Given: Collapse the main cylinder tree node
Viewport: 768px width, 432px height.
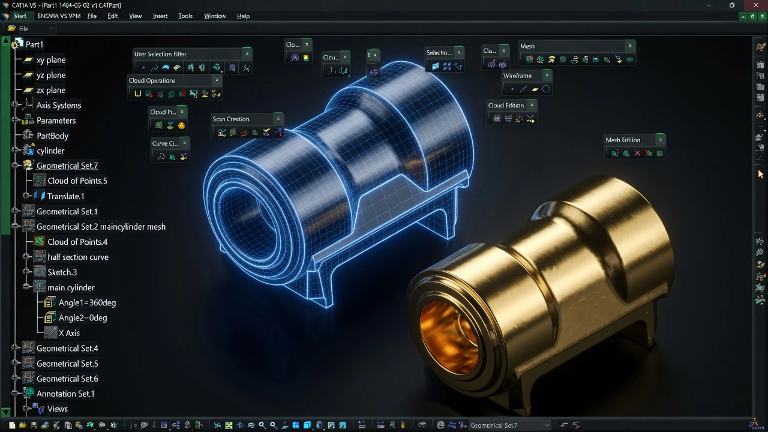Looking at the screenshot, I should (26, 287).
